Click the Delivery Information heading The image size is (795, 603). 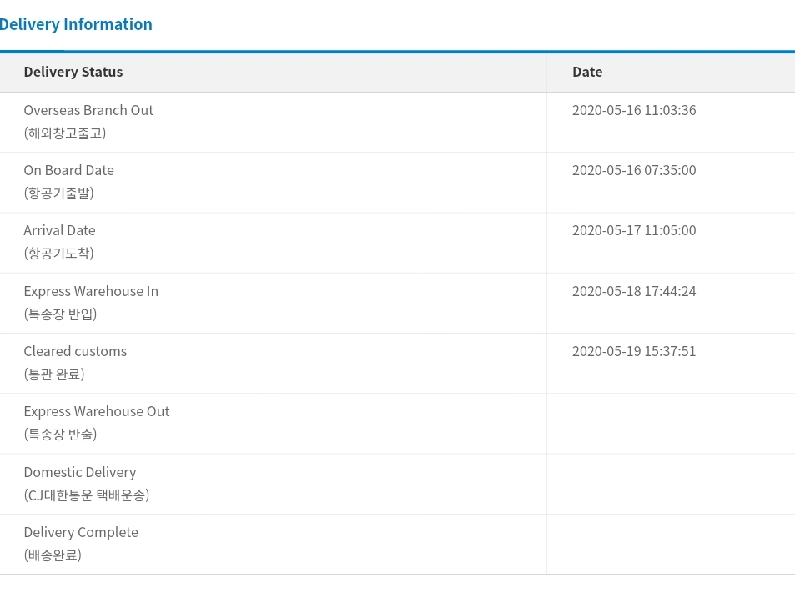(x=76, y=24)
